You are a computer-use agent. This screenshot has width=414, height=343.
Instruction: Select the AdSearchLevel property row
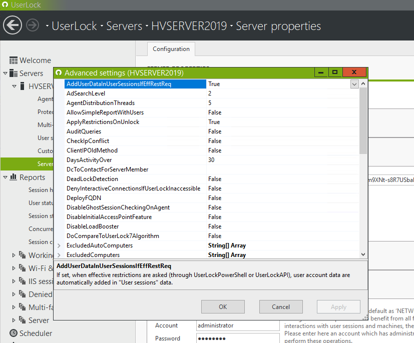(211, 93)
